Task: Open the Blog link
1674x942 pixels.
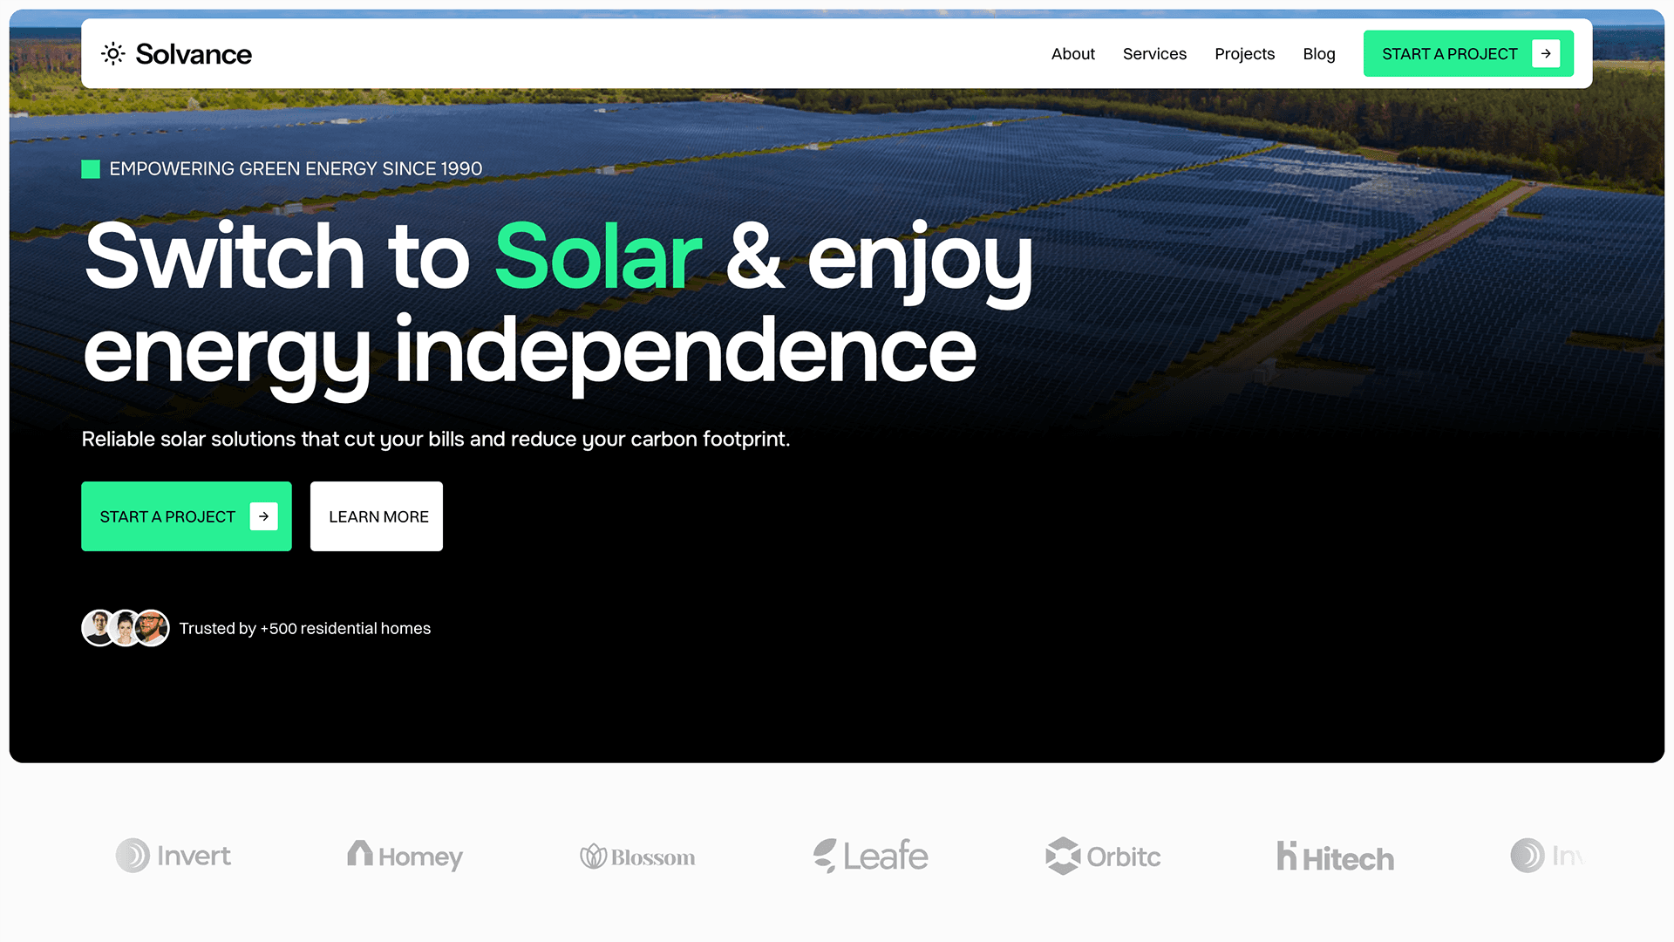Action: (x=1318, y=54)
